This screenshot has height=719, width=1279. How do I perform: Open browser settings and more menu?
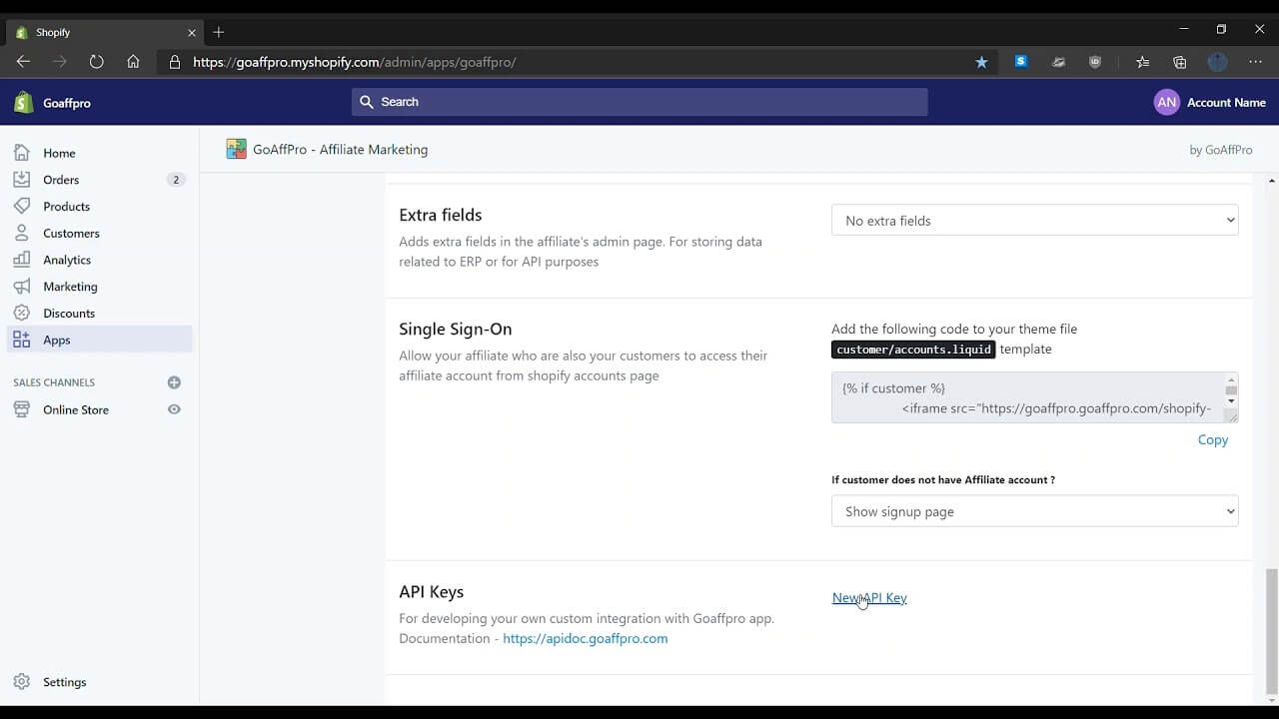(1255, 62)
